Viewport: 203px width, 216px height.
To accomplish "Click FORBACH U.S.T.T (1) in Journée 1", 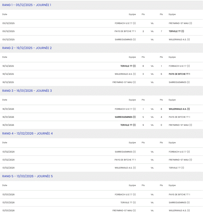I will click(125, 23).
